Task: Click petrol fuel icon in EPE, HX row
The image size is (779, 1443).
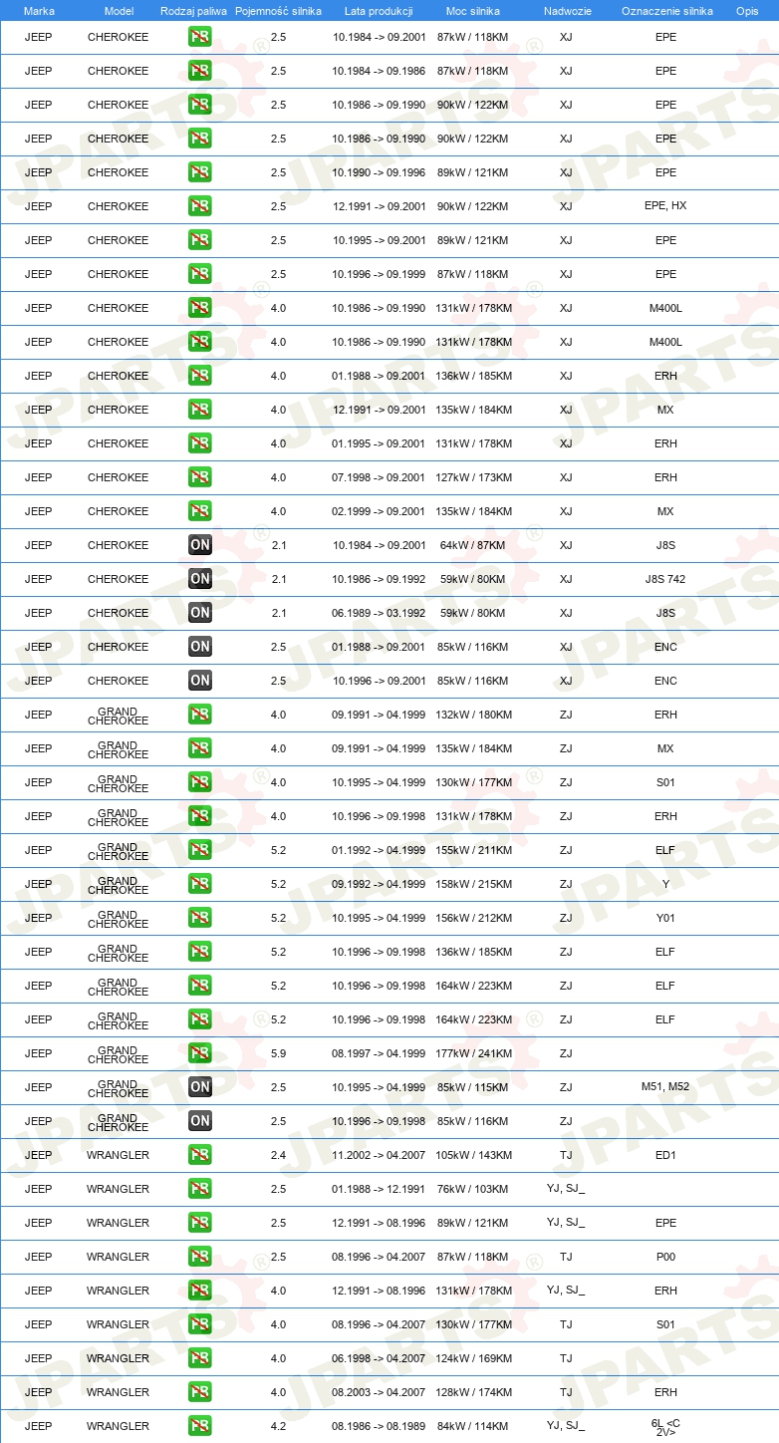Action: coord(200,206)
